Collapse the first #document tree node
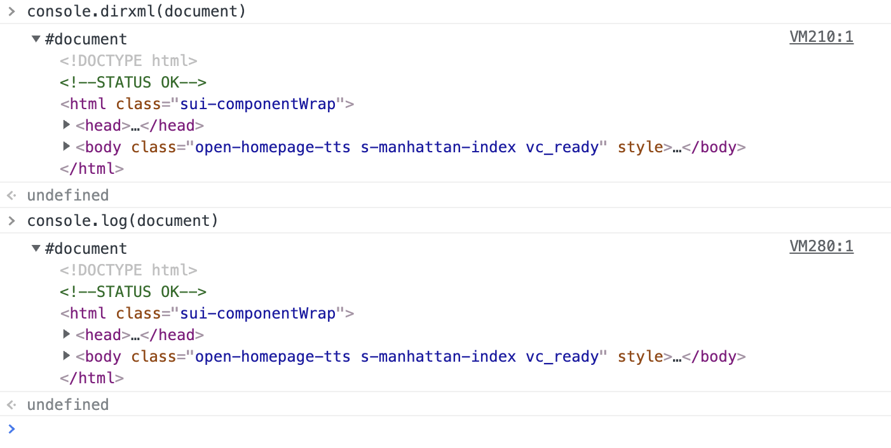891x448 pixels. 36,39
